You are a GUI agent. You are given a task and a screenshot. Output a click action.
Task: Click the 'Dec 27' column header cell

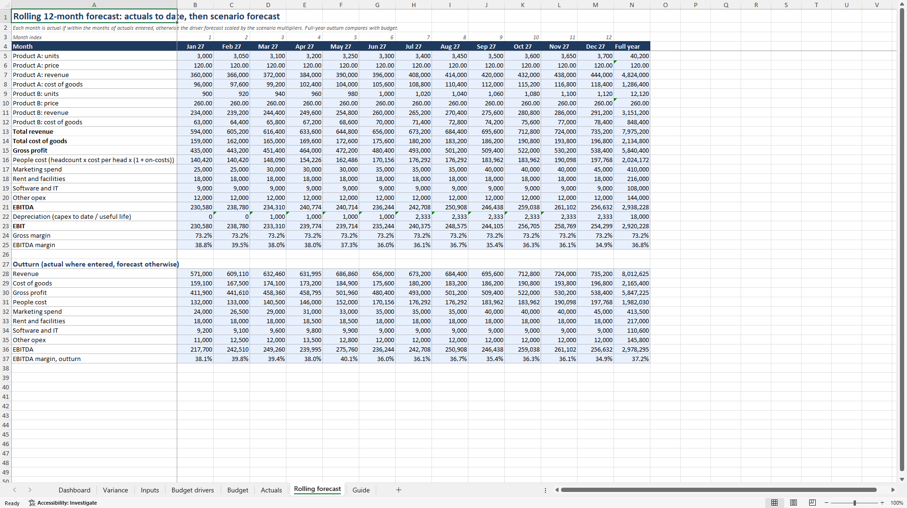596,46
